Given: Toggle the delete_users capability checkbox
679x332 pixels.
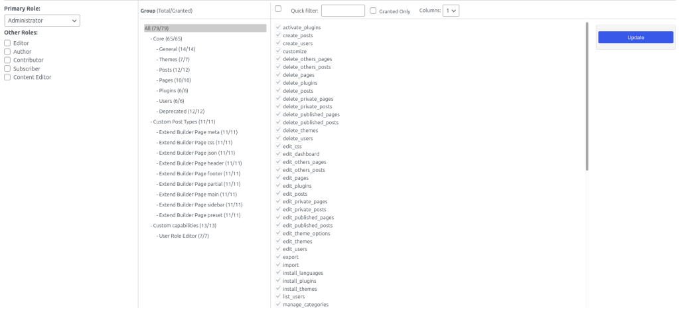Looking at the screenshot, I should tap(278, 138).
